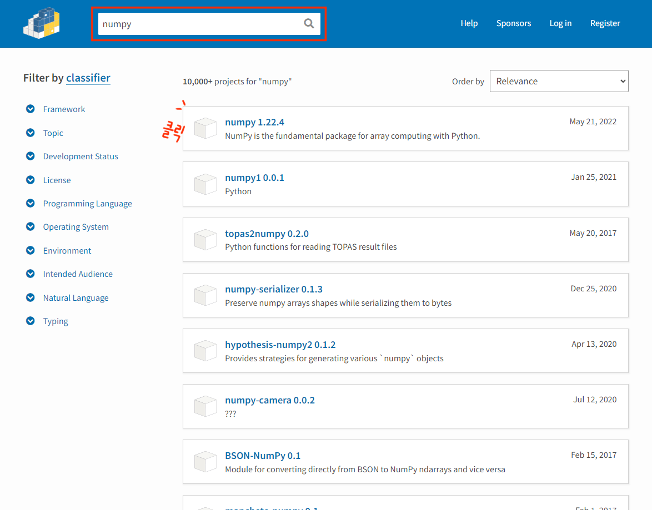Click the package cube icon beside numpy 1.22.4

pos(205,128)
